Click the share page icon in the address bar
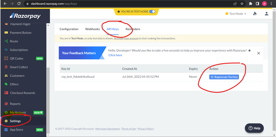This screenshot has height=137, width=276. (235, 4)
